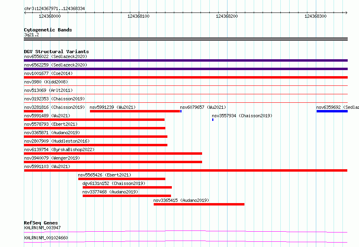
Task: Open nsv5991489 (Wu2021) variant label
Action: click(x=47, y=116)
